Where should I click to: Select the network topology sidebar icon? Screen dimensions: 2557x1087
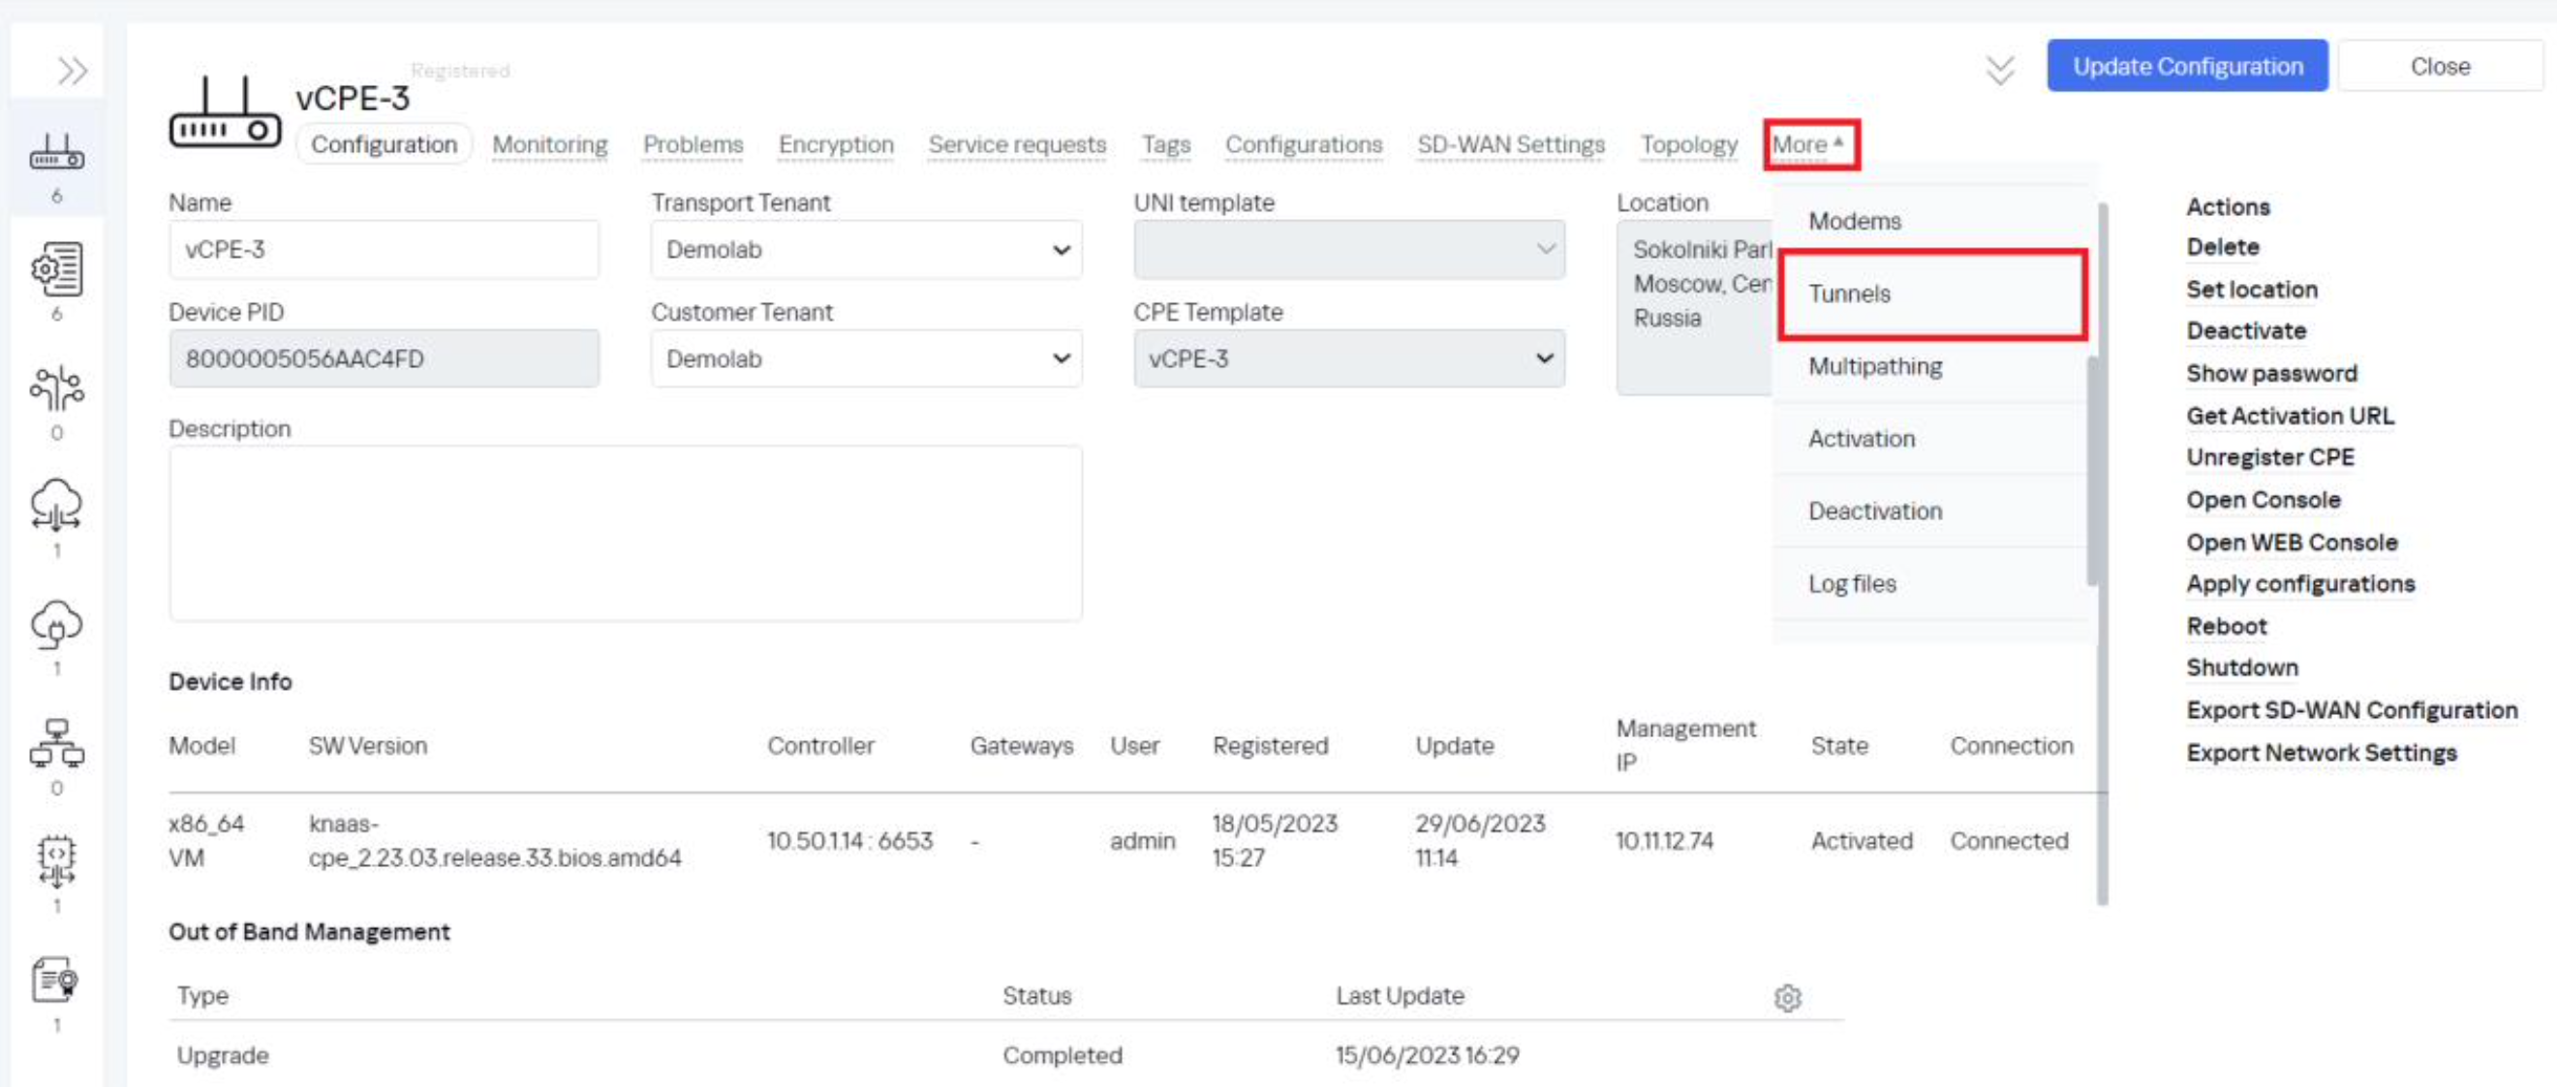pyautogui.click(x=56, y=743)
